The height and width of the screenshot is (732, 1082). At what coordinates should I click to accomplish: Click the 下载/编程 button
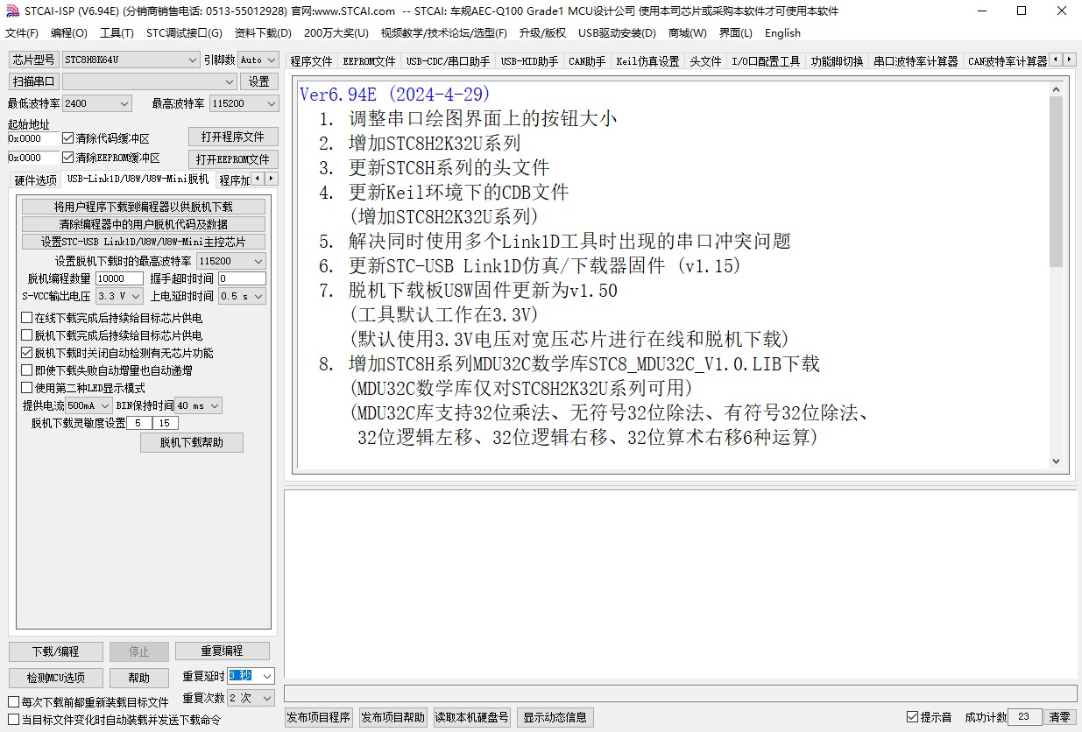point(56,651)
